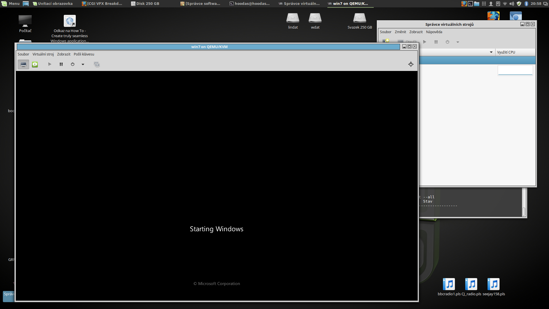
Task: Open the wdat drive on desktop
Action: 315,21
